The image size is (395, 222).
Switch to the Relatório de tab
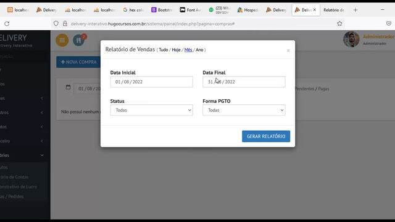click(x=334, y=10)
